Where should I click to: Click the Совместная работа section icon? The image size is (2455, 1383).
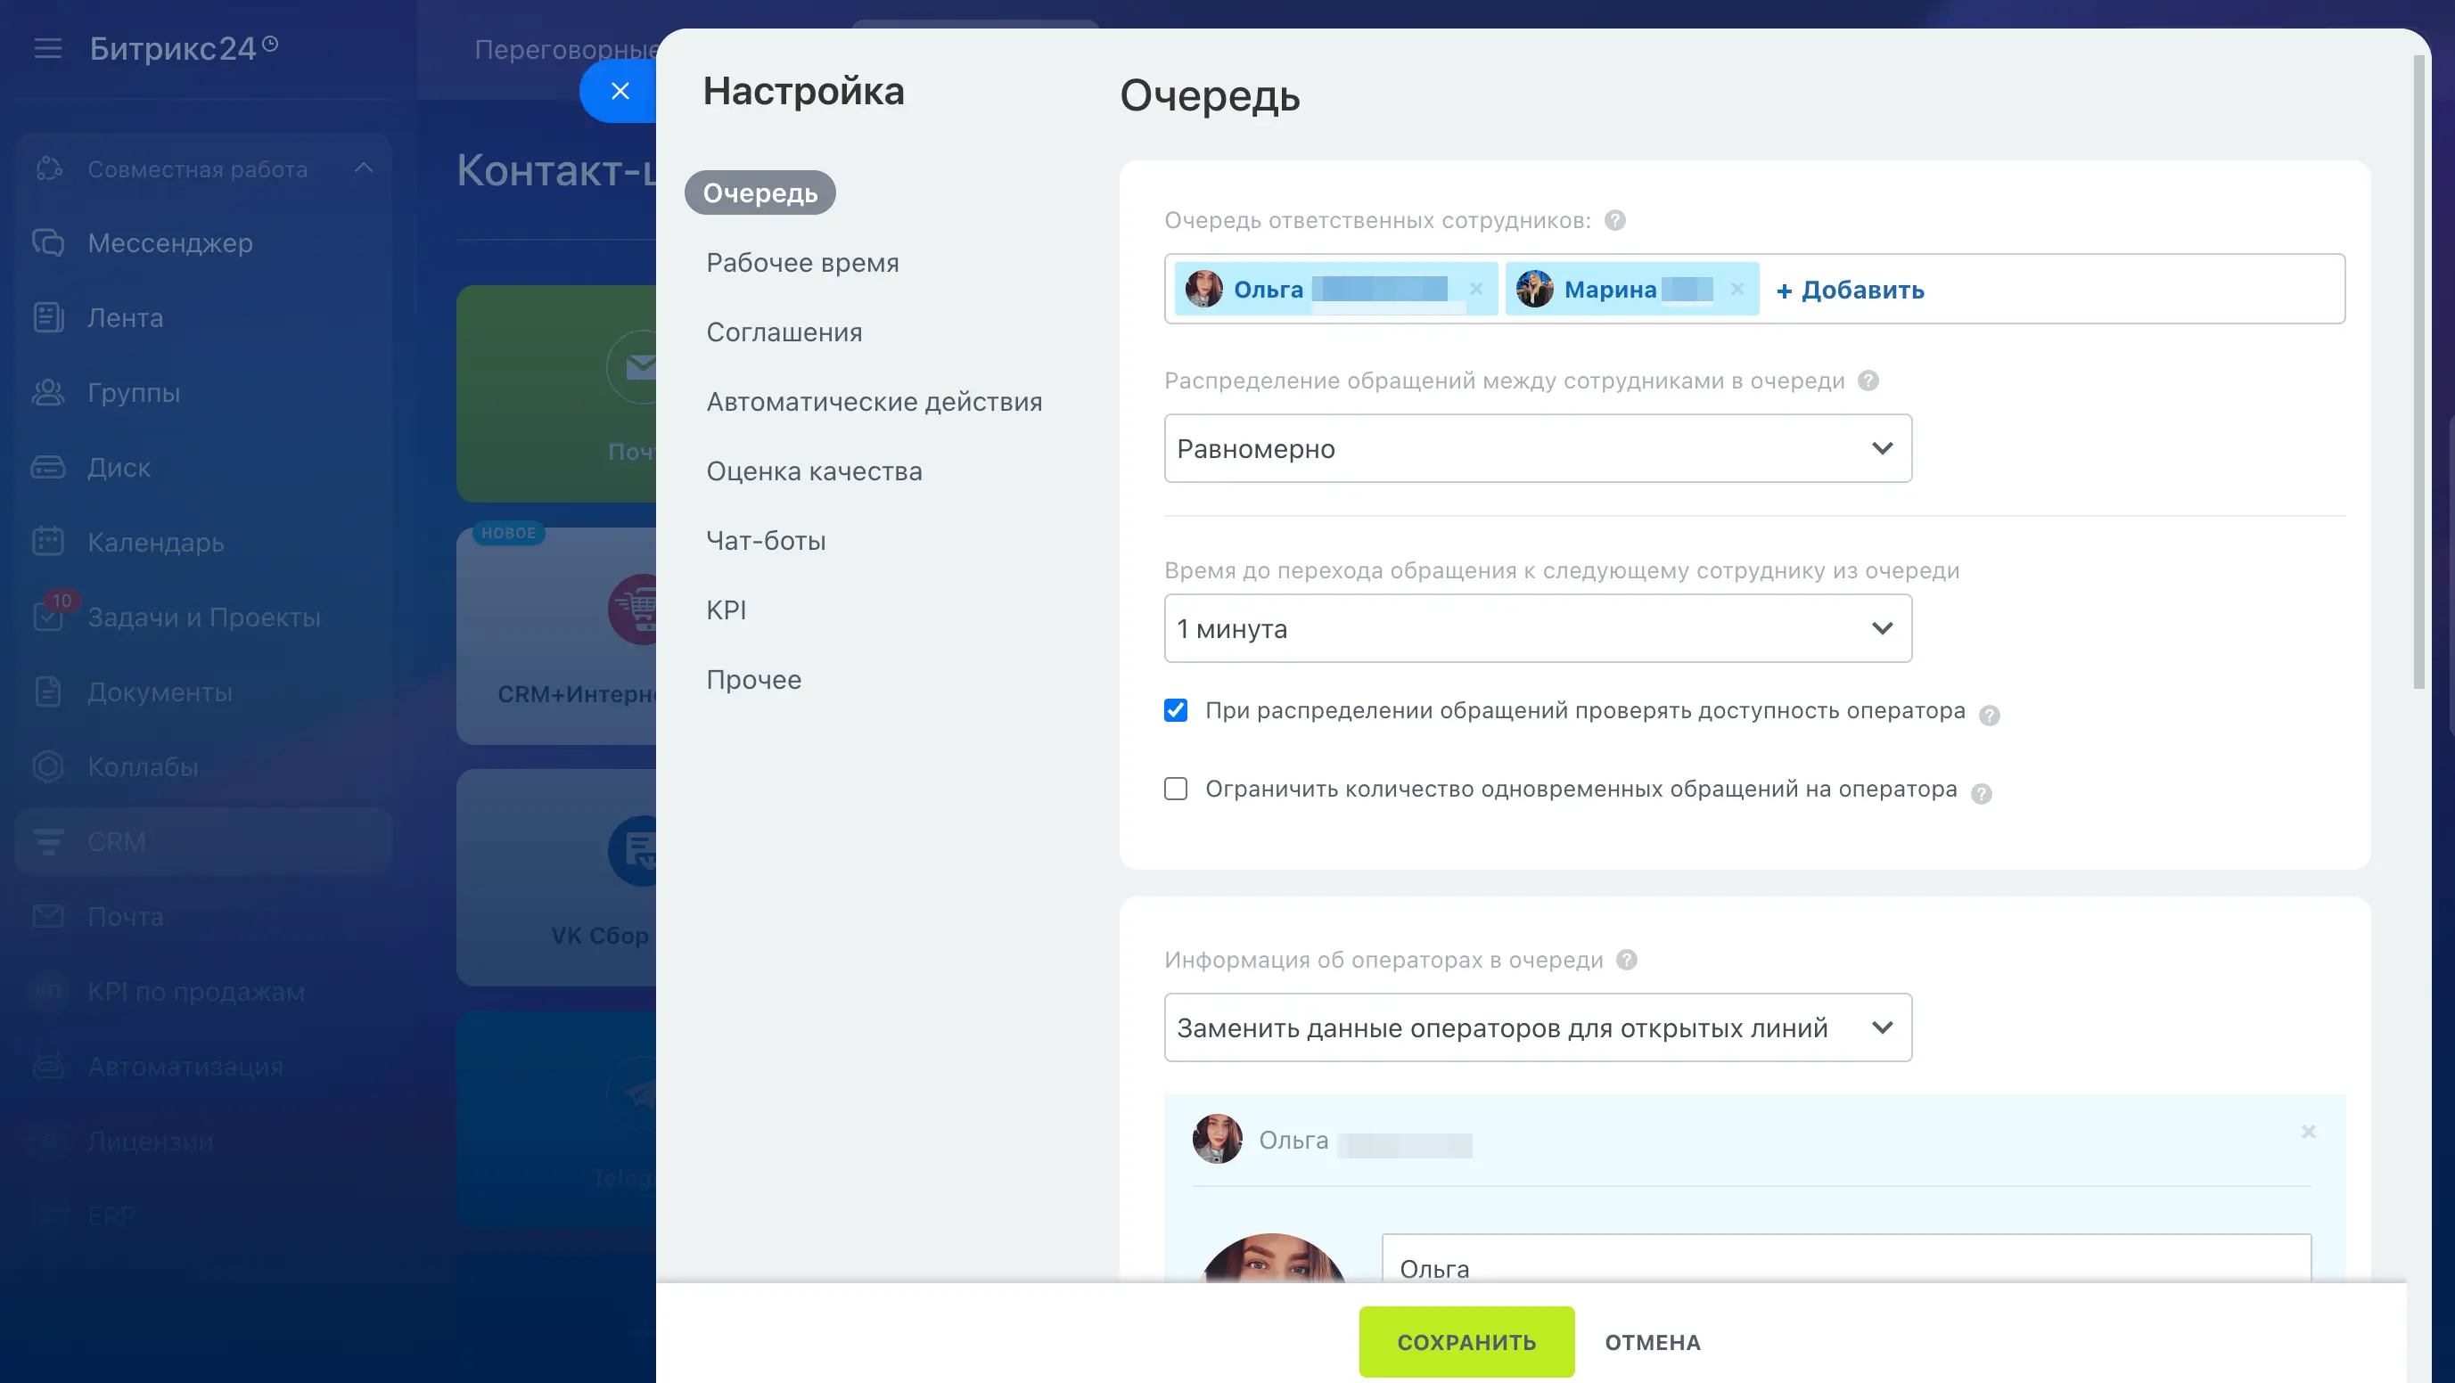coord(50,168)
